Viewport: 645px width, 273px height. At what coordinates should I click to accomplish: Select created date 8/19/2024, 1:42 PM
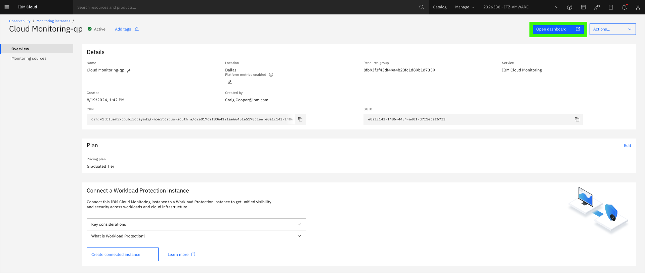pyautogui.click(x=105, y=100)
